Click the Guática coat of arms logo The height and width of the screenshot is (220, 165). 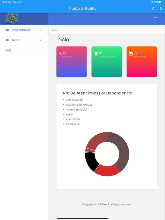point(12,19)
